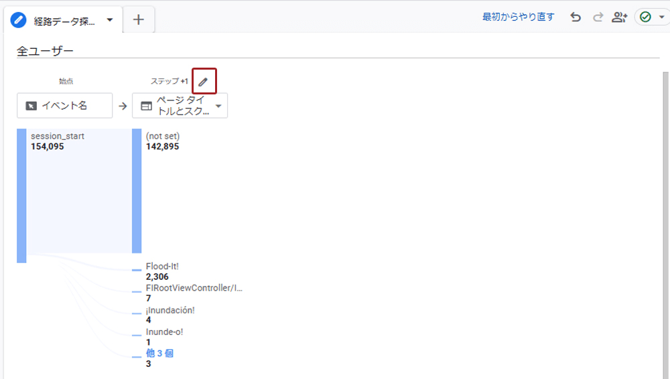670x379 pixels.
Task: Click the vertical scrollbar on right
Action: [x=666, y=225]
